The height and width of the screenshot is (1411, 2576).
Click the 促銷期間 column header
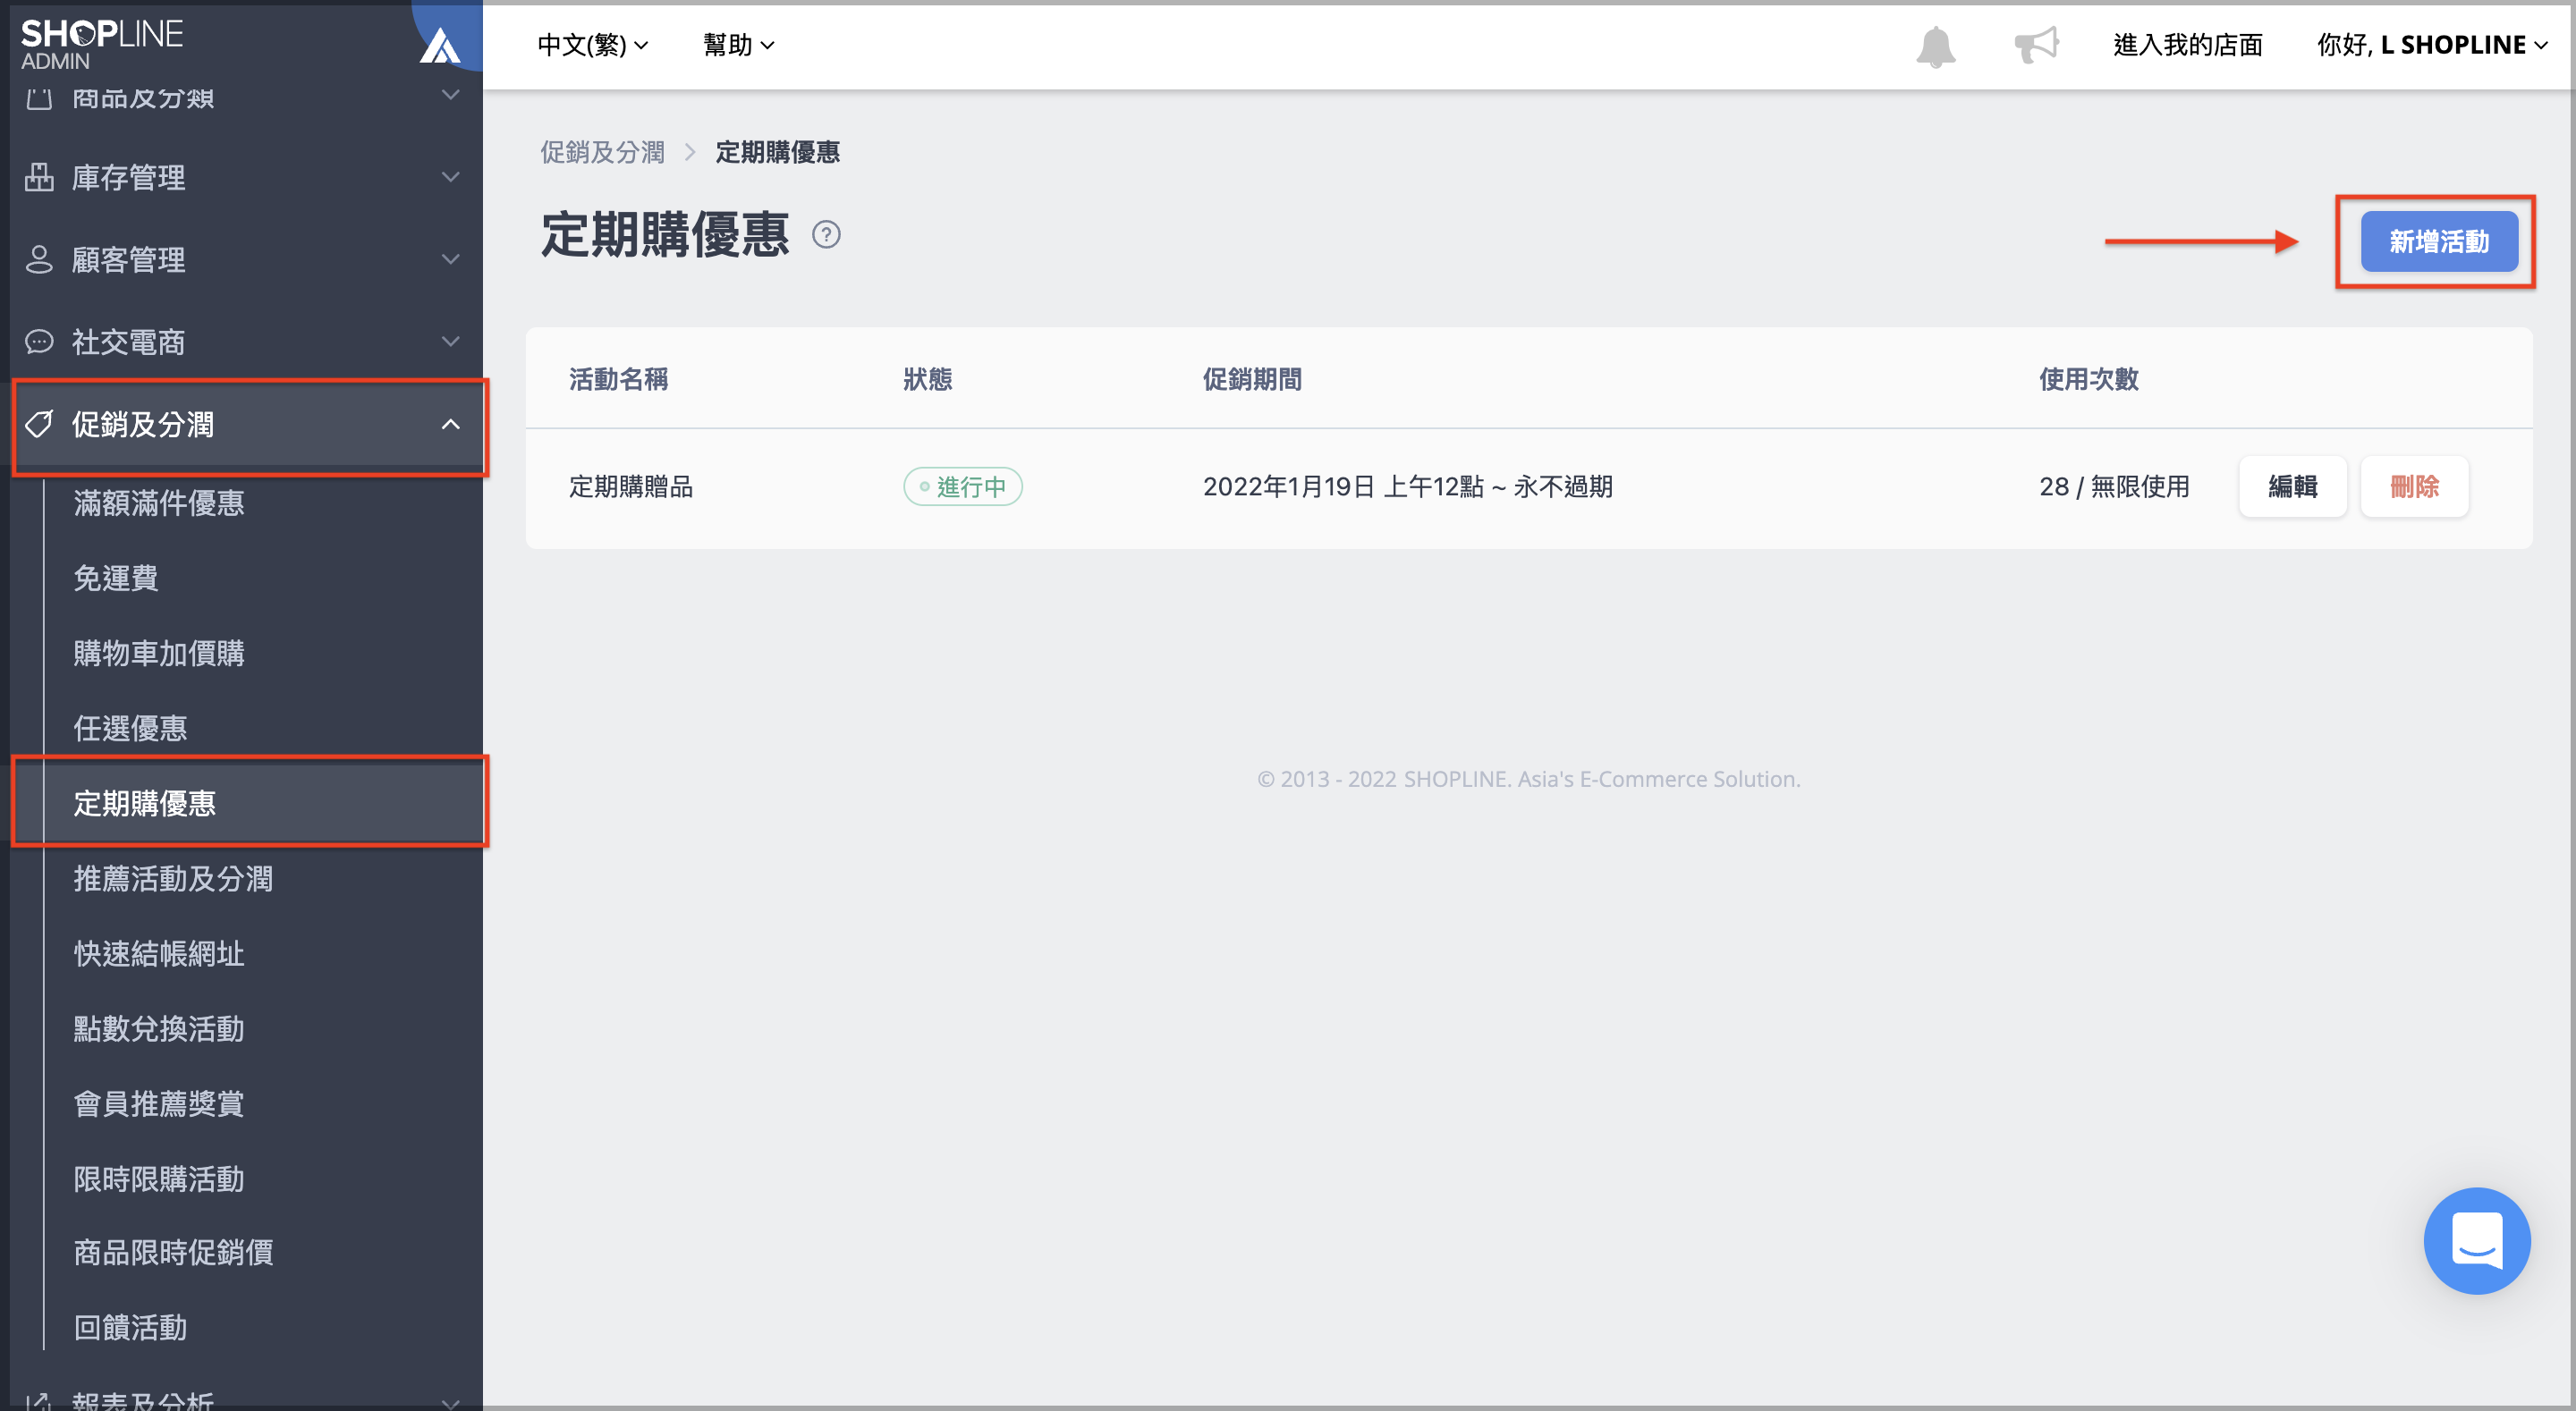1252,380
